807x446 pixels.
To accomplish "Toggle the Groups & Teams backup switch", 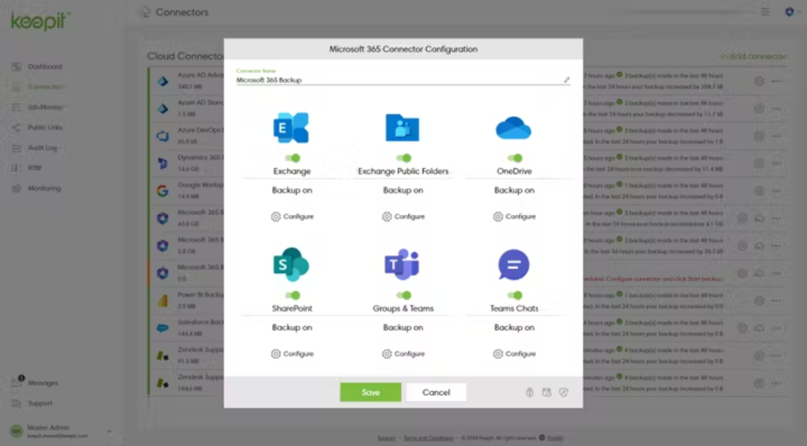I will (403, 295).
